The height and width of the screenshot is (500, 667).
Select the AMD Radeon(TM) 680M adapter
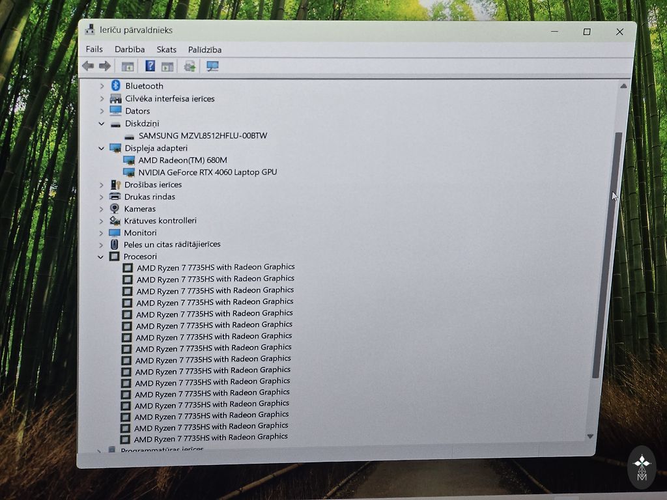[x=182, y=160]
